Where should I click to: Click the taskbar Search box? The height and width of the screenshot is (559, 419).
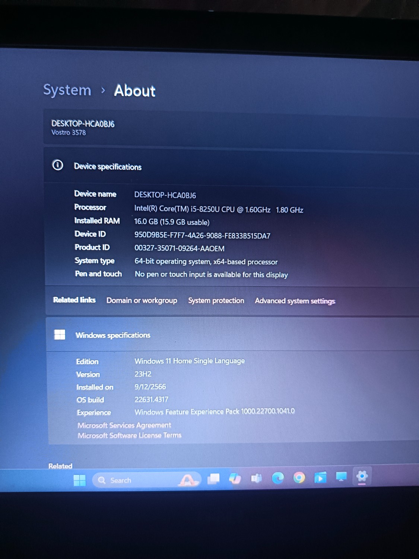click(x=147, y=480)
